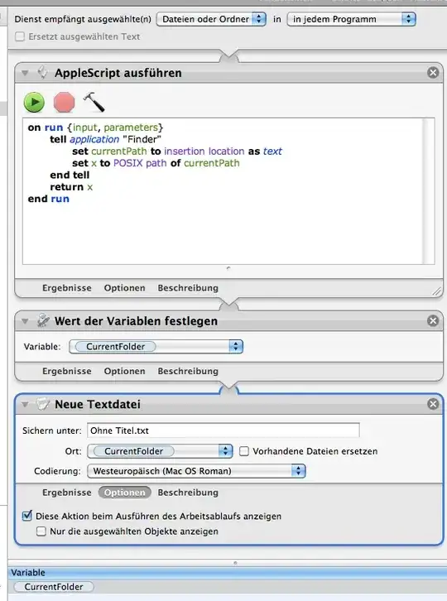Remove the AppleScript ausführen action
Viewport: 447px width, 601px height.
pos(433,73)
